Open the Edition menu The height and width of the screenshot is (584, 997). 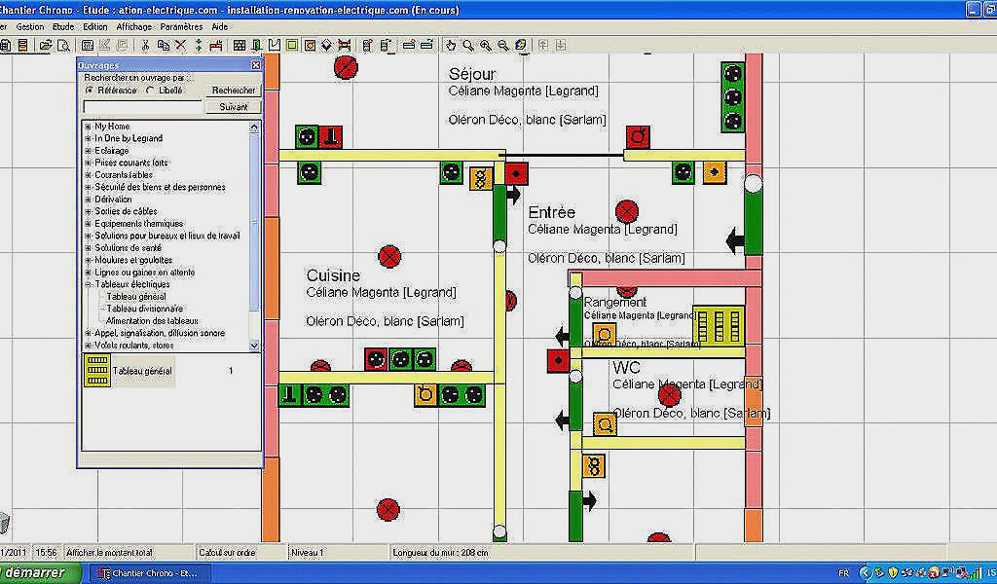(94, 26)
